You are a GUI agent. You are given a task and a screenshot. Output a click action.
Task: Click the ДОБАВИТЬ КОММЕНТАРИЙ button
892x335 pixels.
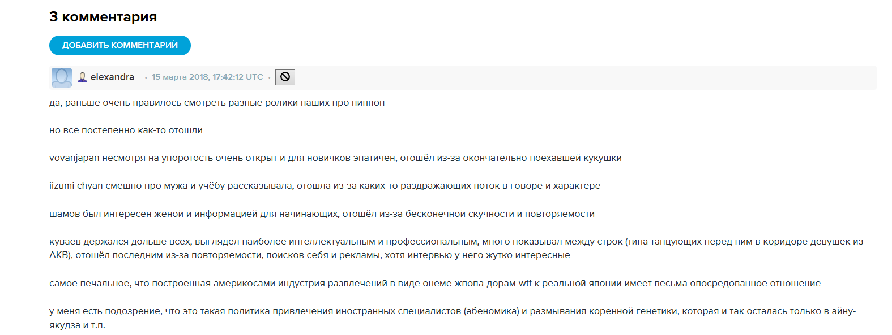point(120,45)
